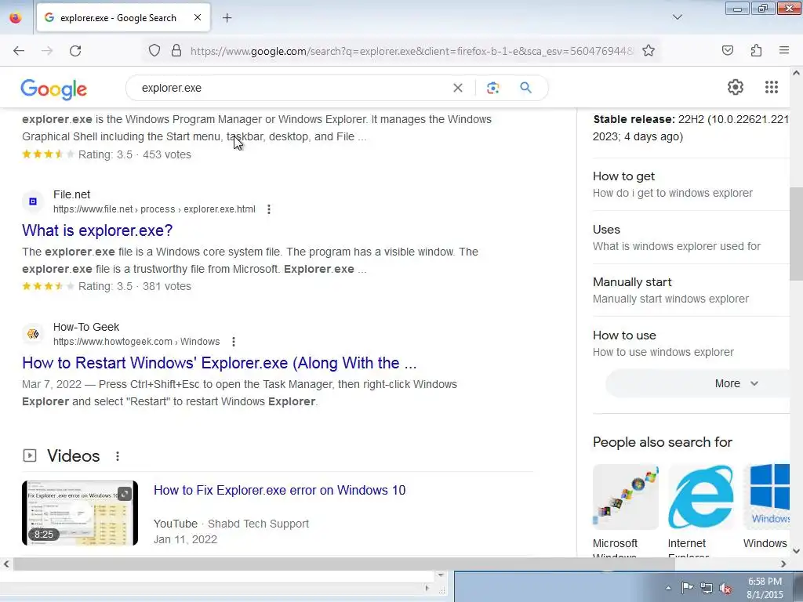Viewport: 803px width, 602px height.
Task: Open a new tab with the plus button
Action: tap(227, 18)
